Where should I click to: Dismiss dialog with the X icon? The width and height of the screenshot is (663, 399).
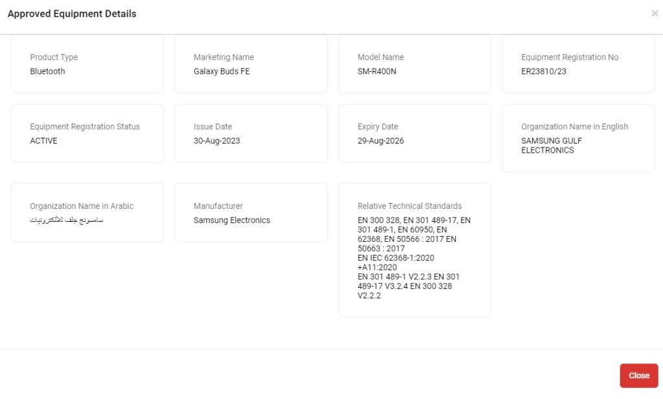coord(655,14)
